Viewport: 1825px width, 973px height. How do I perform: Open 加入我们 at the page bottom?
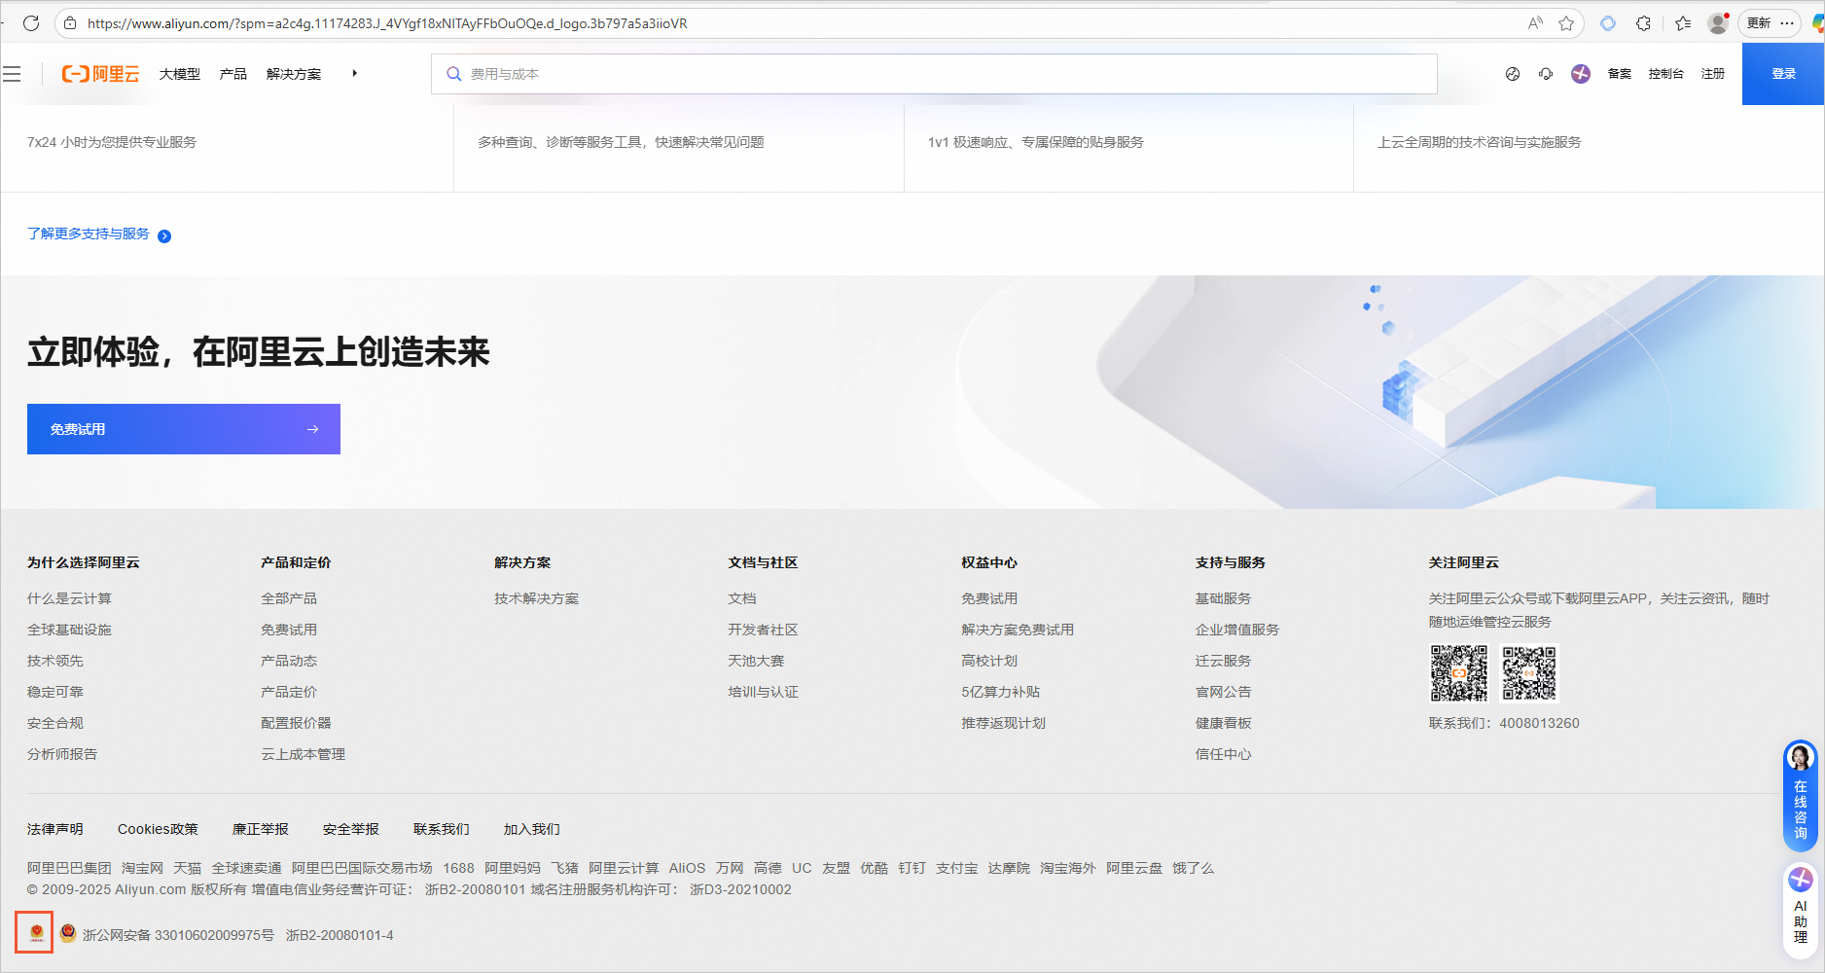pos(532,829)
